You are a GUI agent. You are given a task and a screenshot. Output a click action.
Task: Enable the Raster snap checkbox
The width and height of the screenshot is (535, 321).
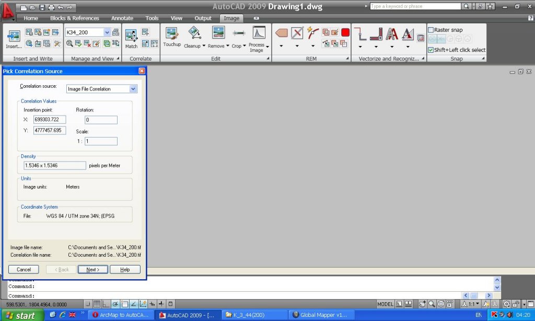point(431,30)
